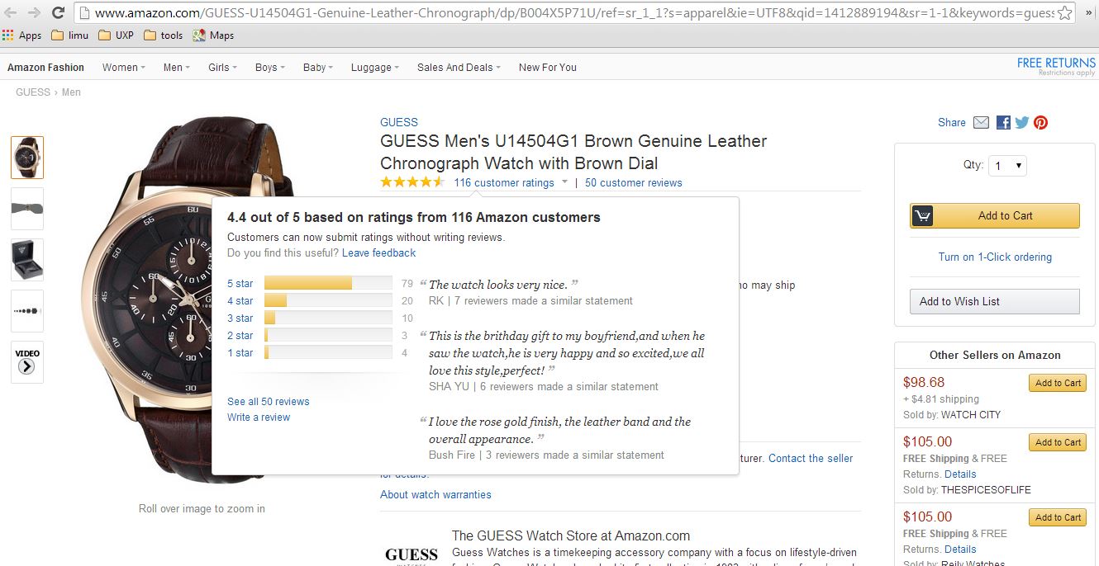Filter reviews by 4 star
The image size is (1099, 566).
point(240,301)
